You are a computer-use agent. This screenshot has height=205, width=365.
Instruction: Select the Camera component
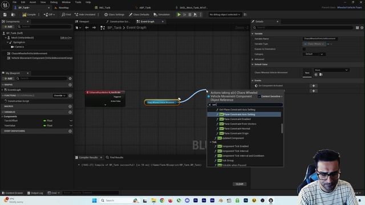click(19, 47)
